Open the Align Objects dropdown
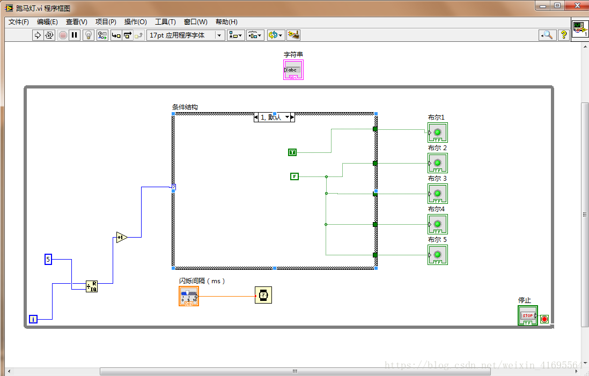The width and height of the screenshot is (589, 376). pos(235,35)
